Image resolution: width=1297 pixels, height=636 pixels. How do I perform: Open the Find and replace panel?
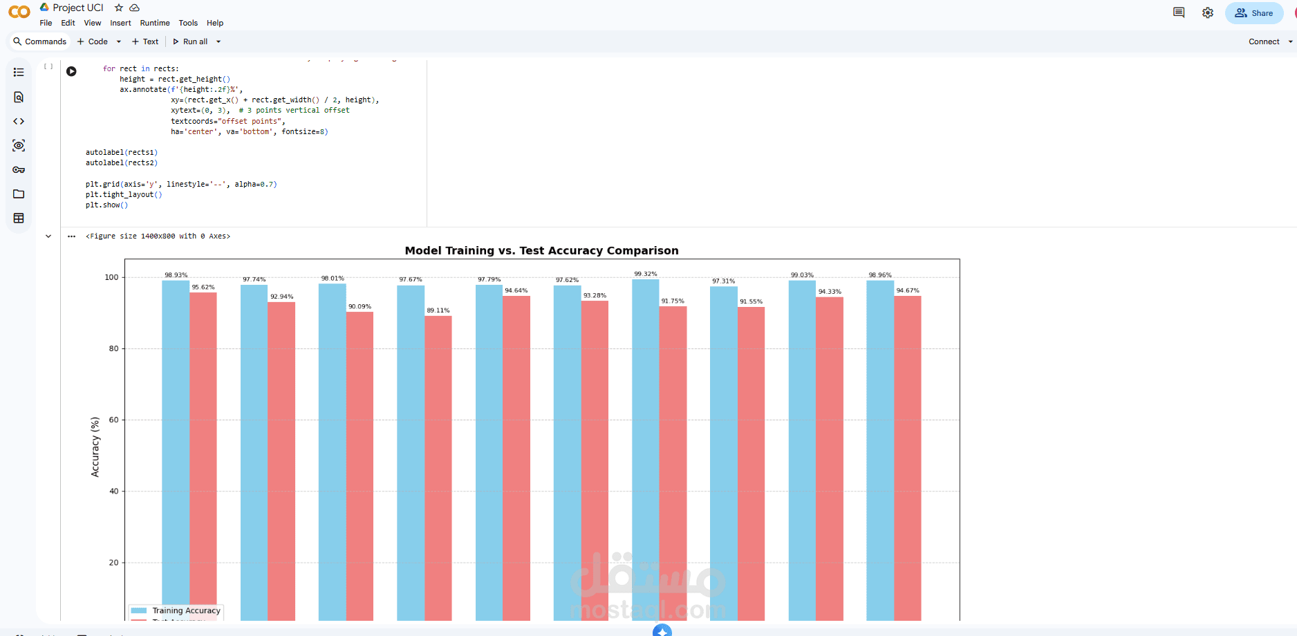click(x=19, y=97)
